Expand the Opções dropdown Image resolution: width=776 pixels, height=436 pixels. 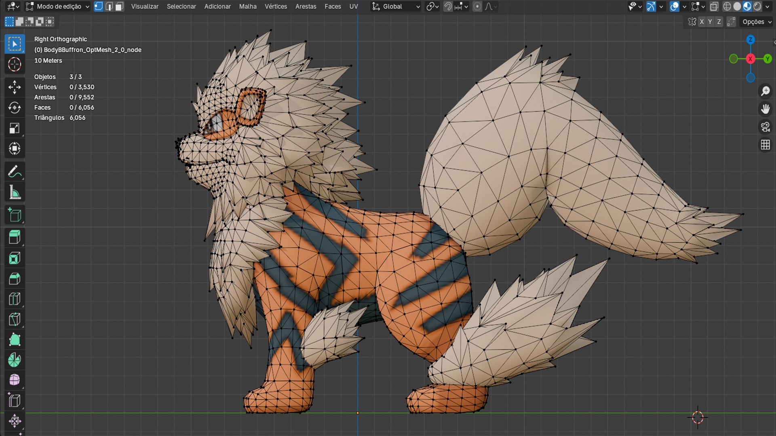pos(757,22)
